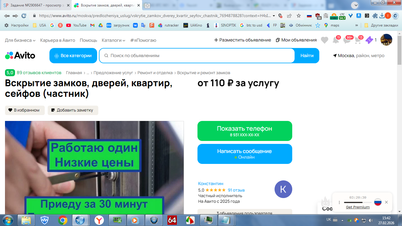Click Get Premium link

(x=358, y=207)
